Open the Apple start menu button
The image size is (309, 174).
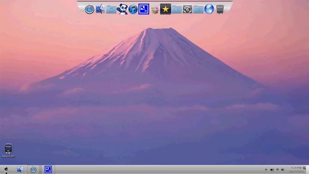click(x=6, y=169)
